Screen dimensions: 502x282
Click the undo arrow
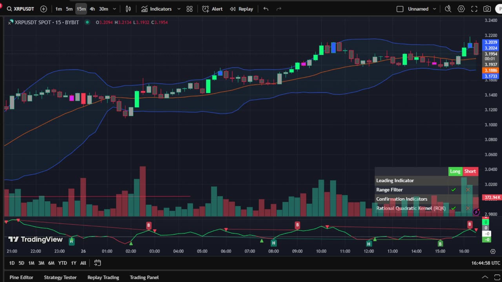266,9
